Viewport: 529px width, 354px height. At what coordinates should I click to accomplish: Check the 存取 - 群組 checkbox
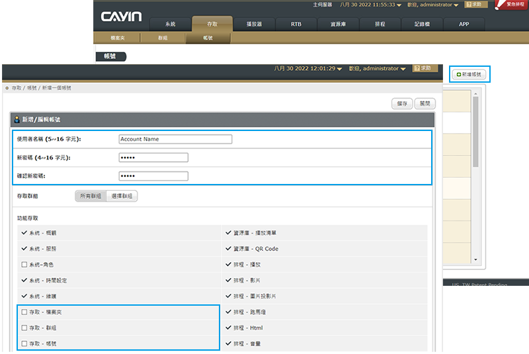[x=24, y=328]
